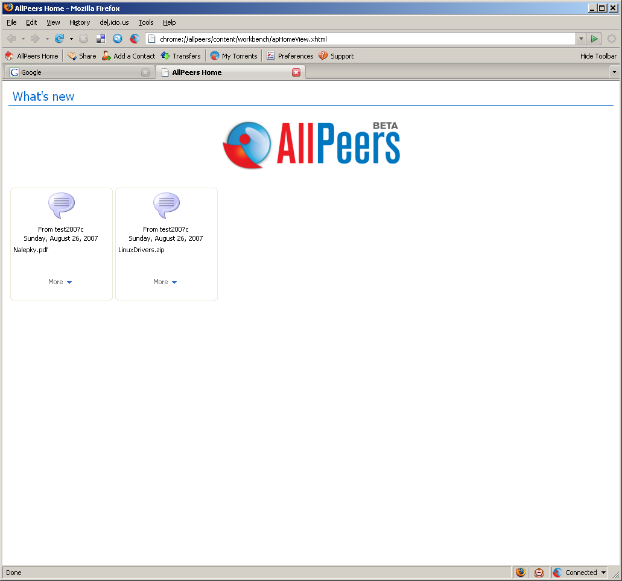This screenshot has height=581, width=622.
Task: Click the Transfers arrows icon
Action: pyautogui.click(x=165, y=56)
